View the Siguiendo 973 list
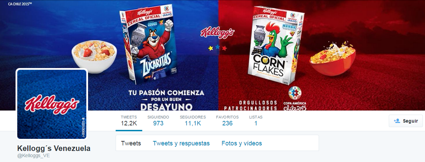The image size is (425, 162). [x=158, y=120]
